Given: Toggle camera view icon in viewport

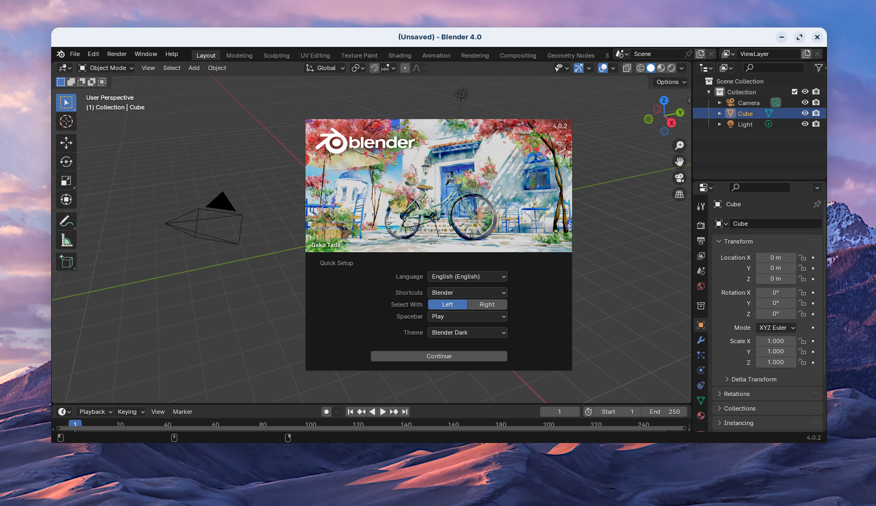Looking at the screenshot, I should point(679,178).
